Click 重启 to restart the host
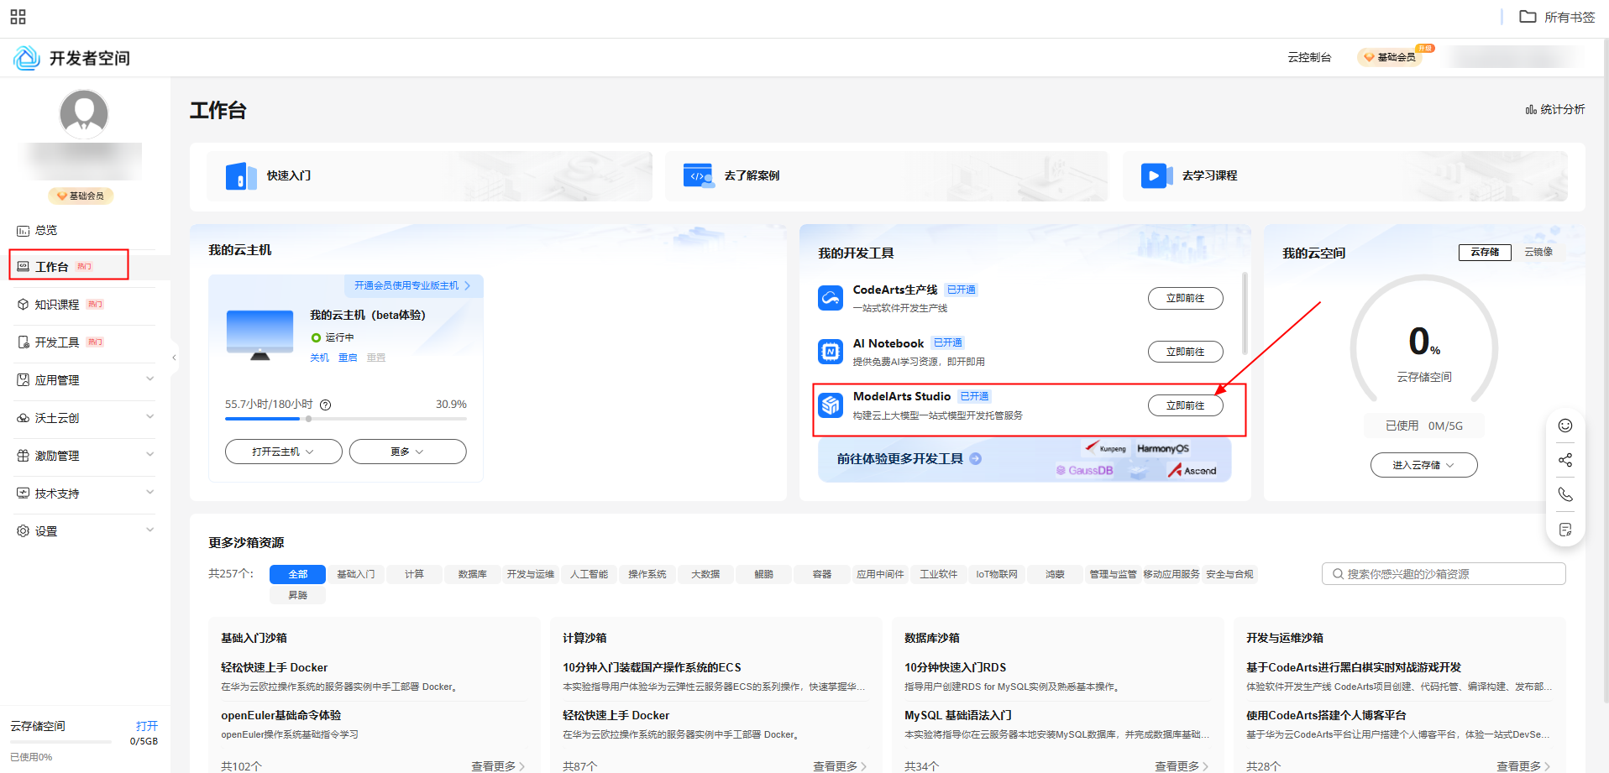The image size is (1609, 773). coord(348,358)
